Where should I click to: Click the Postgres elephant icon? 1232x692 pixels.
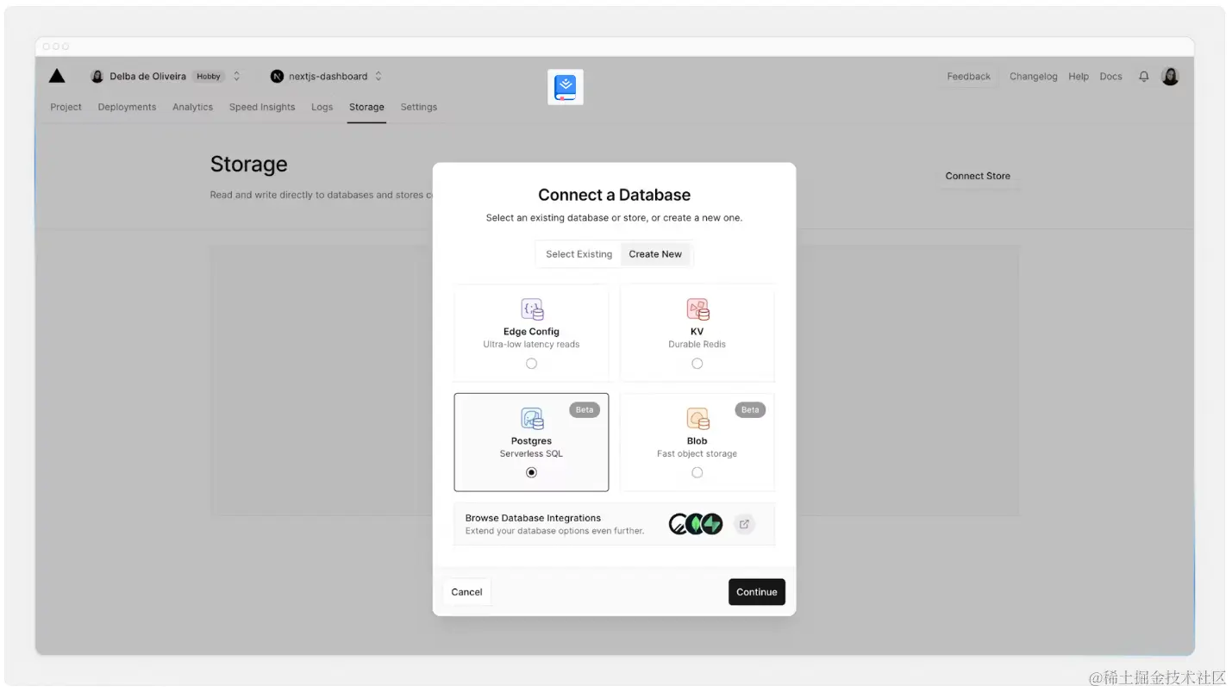(532, 419)
